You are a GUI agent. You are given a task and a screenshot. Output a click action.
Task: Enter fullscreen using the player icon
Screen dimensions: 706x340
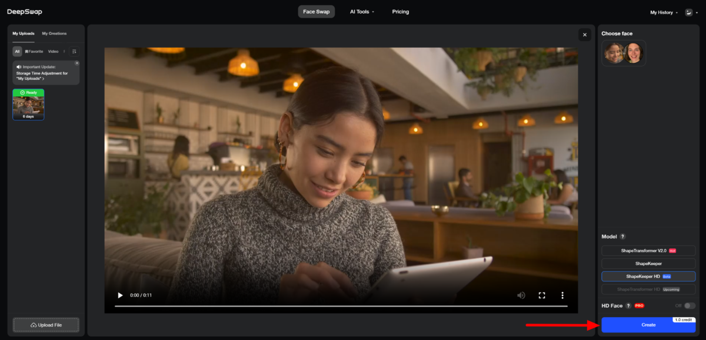[x=542, y=295]
